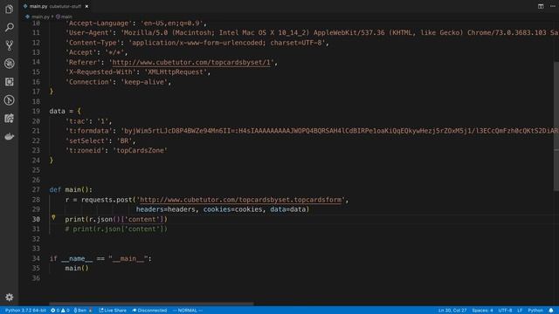Open the Referer cubetutor.com topcardsbyset/1 link
The width and height of the screenshot is (559, 314).
tap(191, 62)
